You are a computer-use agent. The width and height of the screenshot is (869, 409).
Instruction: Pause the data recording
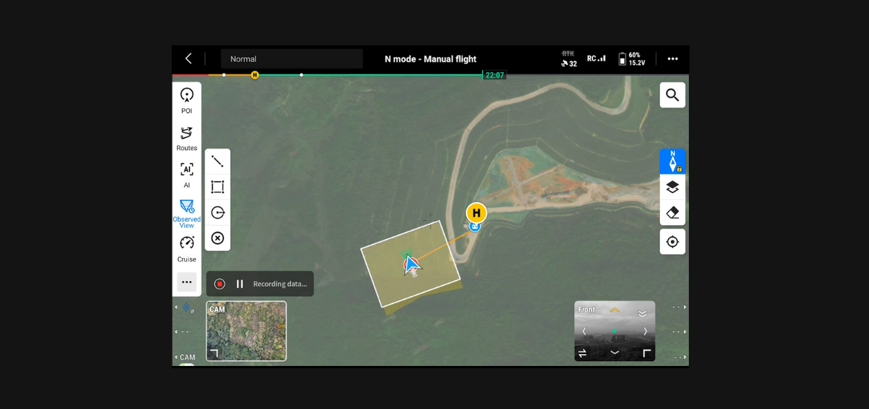click(x=239, y=283)
